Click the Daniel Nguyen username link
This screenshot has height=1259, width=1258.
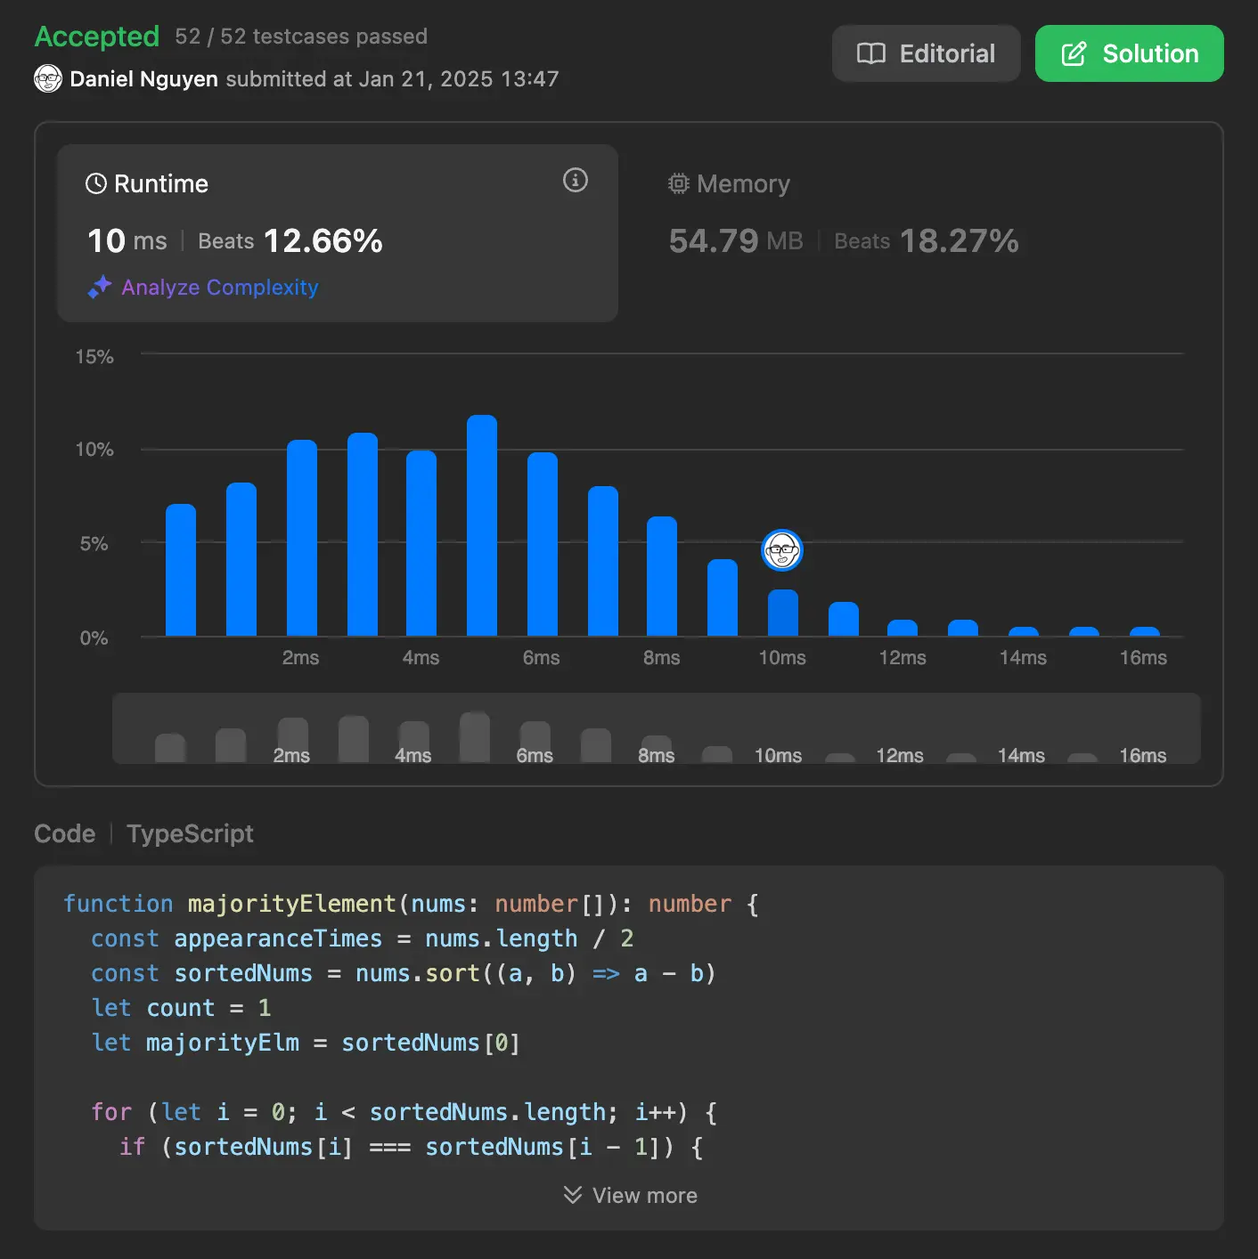pos(143,79)
